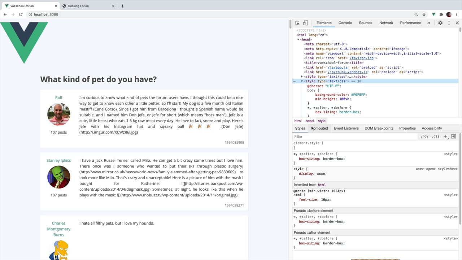The width and height of the screenshot is (462, 260).
Task: Activate the inspect element picker
Action: (x=297, y=23)
